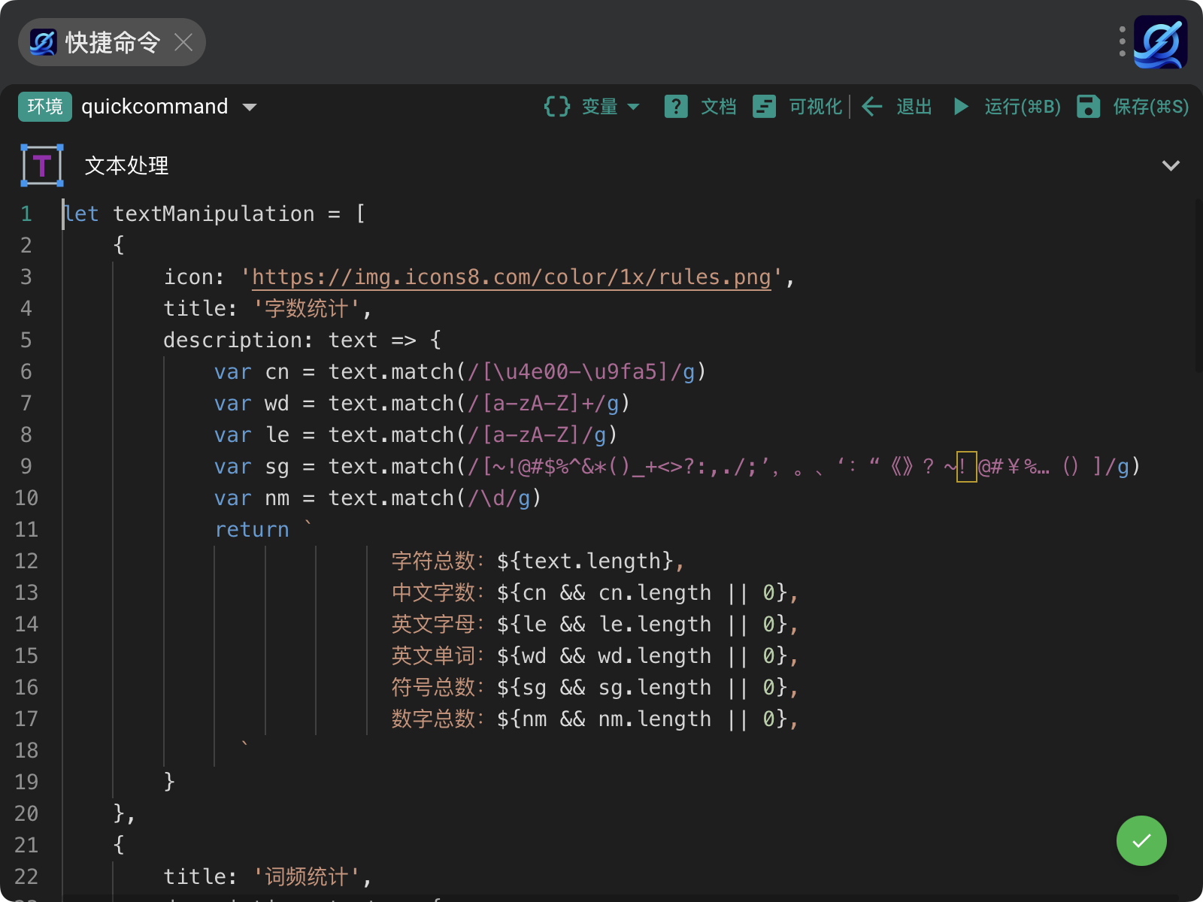Screen dimensions: 1203x902
Task: Click the 'var le' declaration line
Action: 416,435
